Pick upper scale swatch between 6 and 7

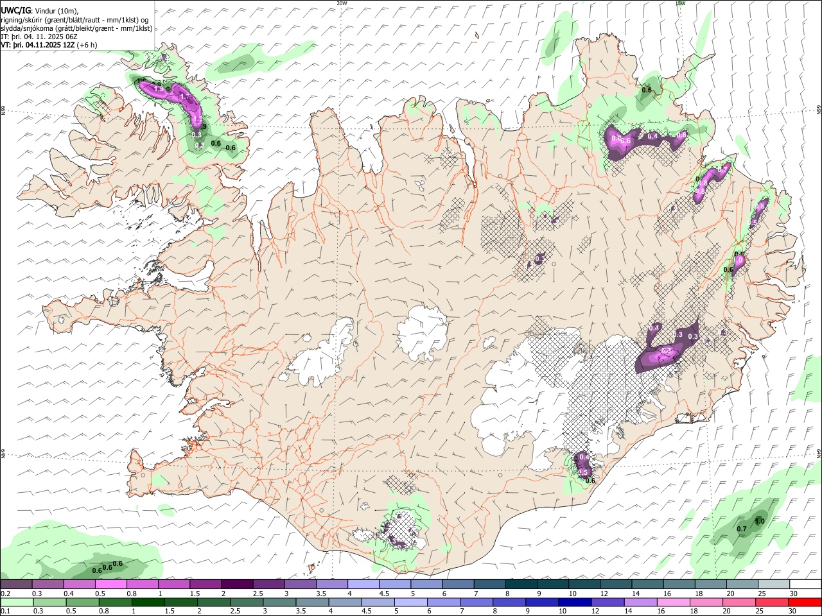pyautogui.click(x=458, y=584)
